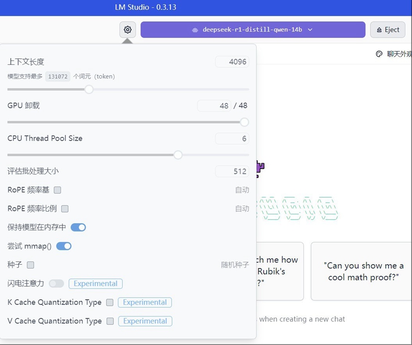
Task: Select the "cool math proof" prompt card
Action: (362, 271)
